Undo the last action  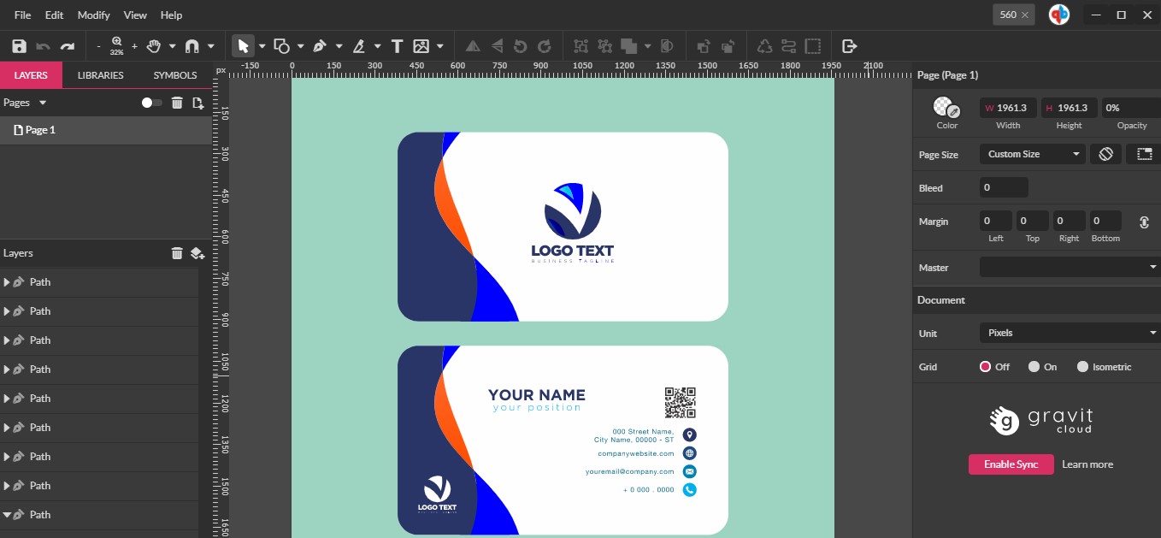click(x=42, y=45)
